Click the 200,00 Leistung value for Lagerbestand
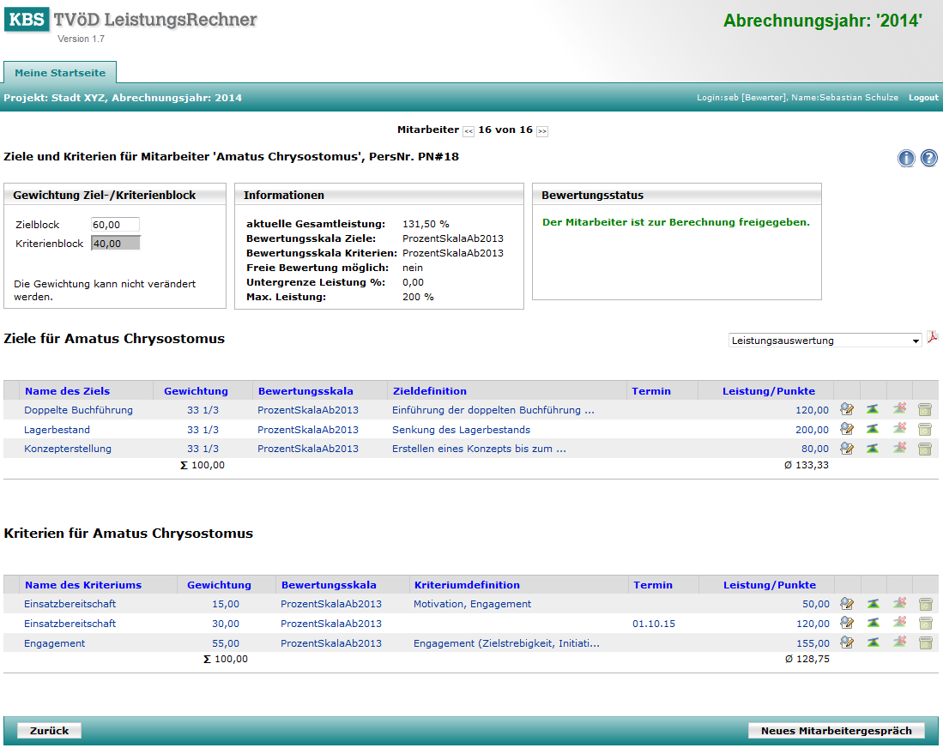The height and width of the screenshot is (748, 943). coord(812,430)
